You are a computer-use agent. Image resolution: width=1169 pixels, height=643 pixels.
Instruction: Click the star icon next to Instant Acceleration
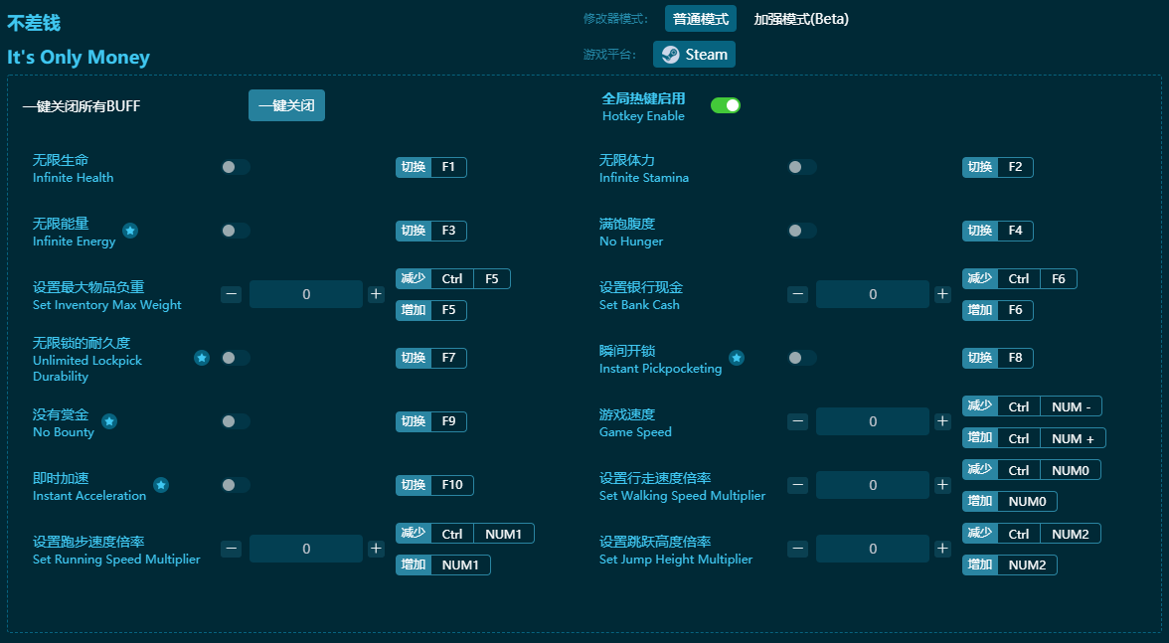(x=161, y=485)
